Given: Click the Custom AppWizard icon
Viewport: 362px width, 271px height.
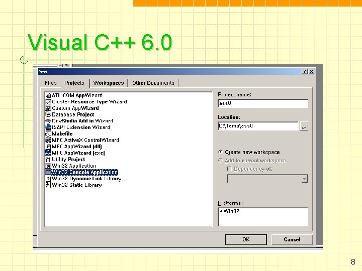Looking at the screenshot, I should 48,108.
